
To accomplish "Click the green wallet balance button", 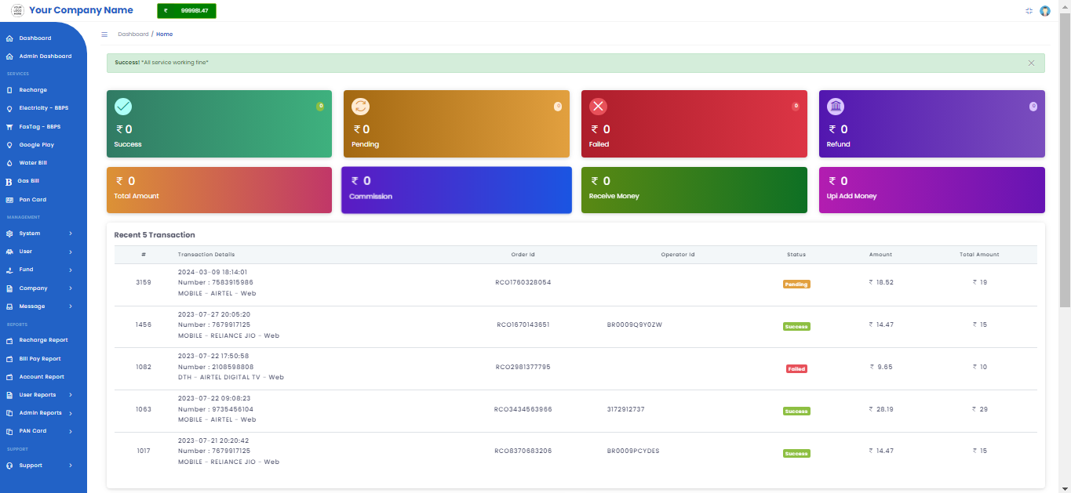I will [187, 11].
